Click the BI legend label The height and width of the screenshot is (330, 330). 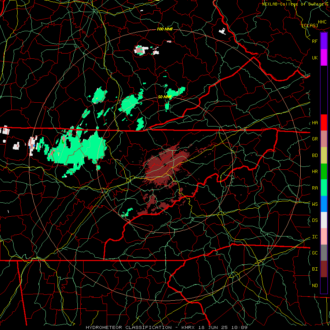tap(315, 269)
